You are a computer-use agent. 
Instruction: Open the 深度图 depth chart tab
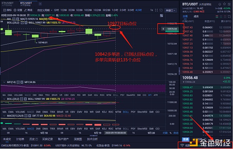click(78, 139)
